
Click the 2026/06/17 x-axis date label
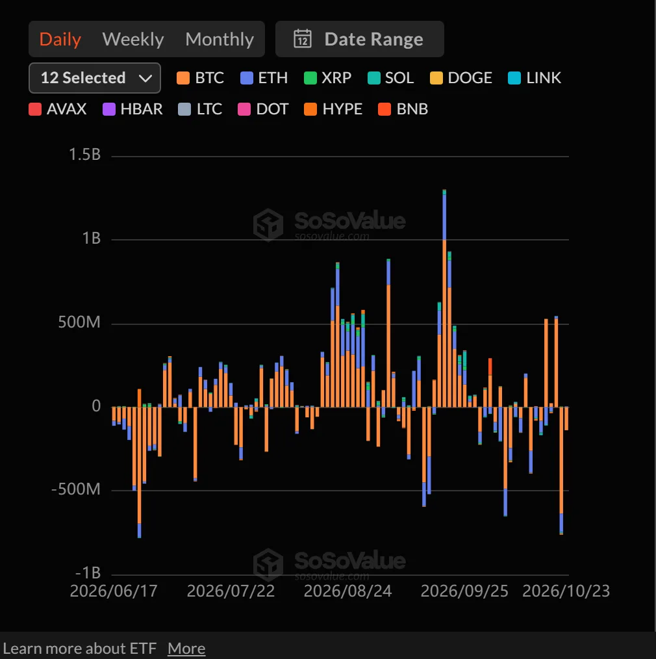[114, 591]
